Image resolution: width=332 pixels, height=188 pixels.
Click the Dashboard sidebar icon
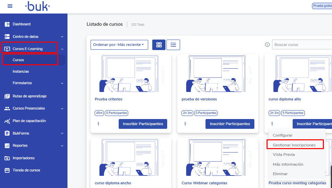[7, 24]
